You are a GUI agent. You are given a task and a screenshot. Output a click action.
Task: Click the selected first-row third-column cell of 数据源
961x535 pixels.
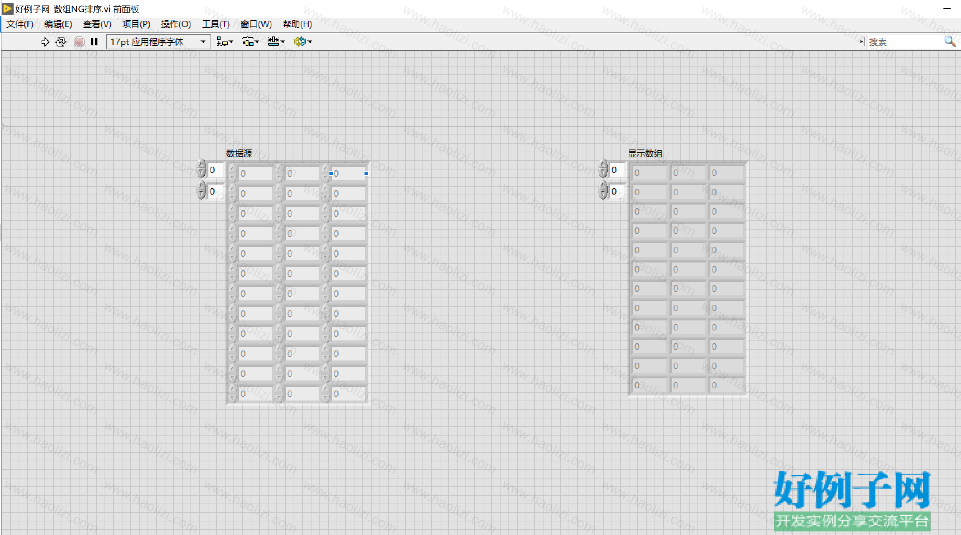pyautogui.click(x=348, y=173)
